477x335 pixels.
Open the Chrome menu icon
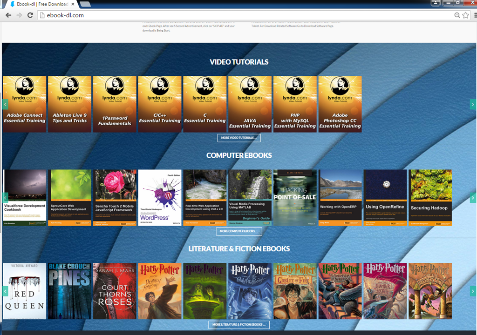point(475,15)
